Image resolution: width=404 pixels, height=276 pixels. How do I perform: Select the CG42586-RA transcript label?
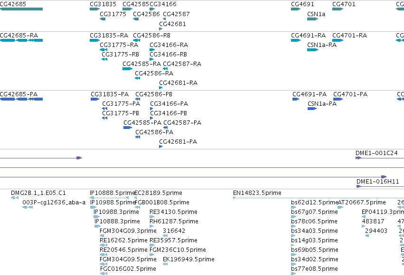[x=154, y=73]
